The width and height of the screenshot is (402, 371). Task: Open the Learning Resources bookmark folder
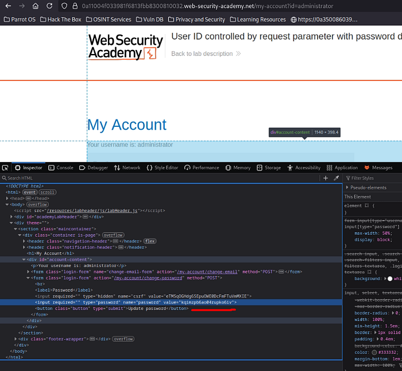click(x=258, y=20)
